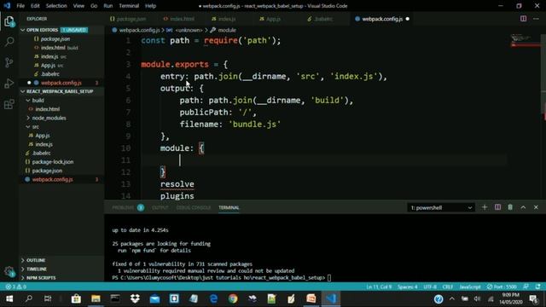Open the Run menu
This screenshot has height=307, width=546.
click(x=108, y=6)
